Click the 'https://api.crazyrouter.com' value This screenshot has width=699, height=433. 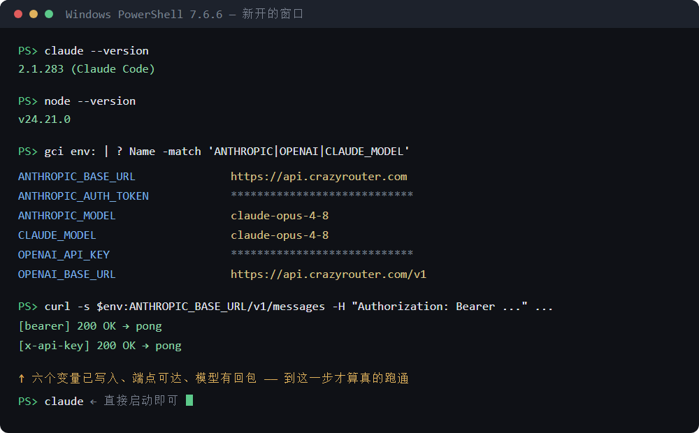pos(319,177)
